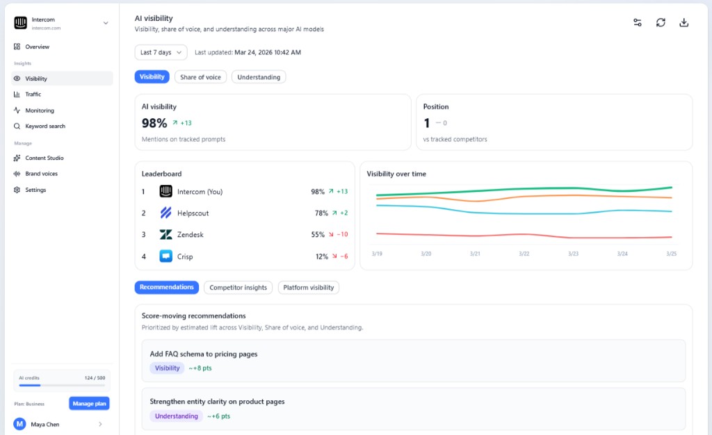Click the Overview grid icon
The width and height of the screenshot is (712, 435).
17,47
